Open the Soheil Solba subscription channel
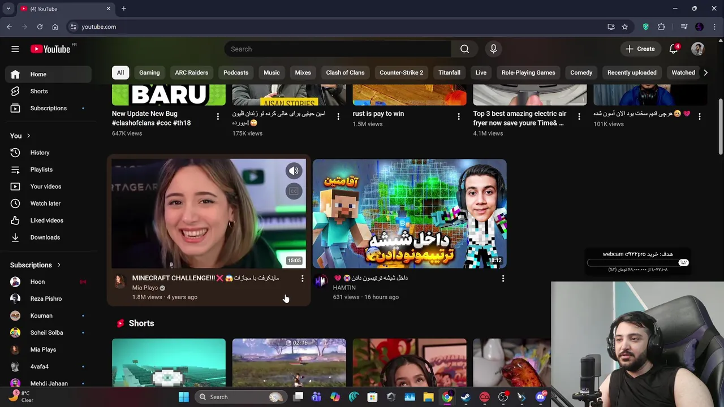This screenshot has width=724, height=407. point(45,332)
